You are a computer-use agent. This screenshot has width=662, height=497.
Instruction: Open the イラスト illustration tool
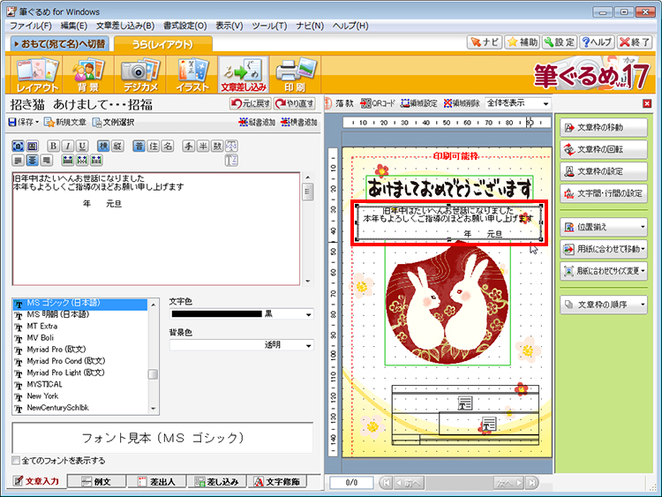coord(192,75)
